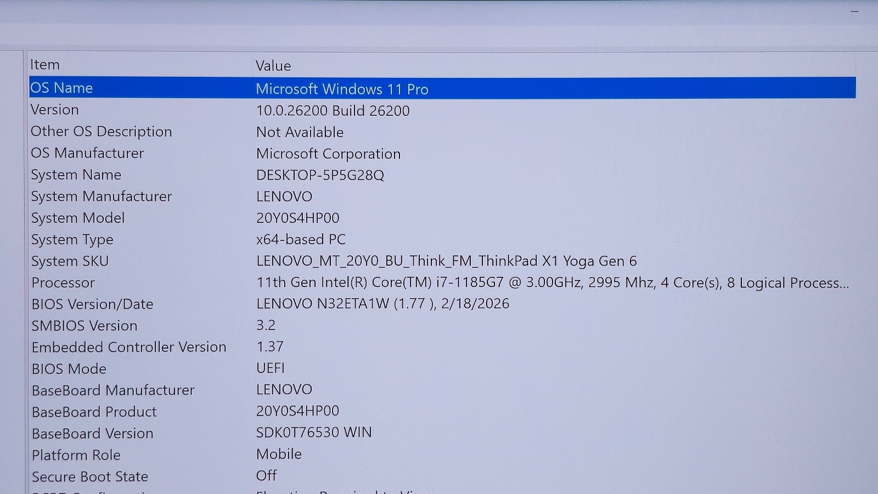Select the OS Name row label
The width and height of the screenshot is (878, 494).
pos(61,88)
